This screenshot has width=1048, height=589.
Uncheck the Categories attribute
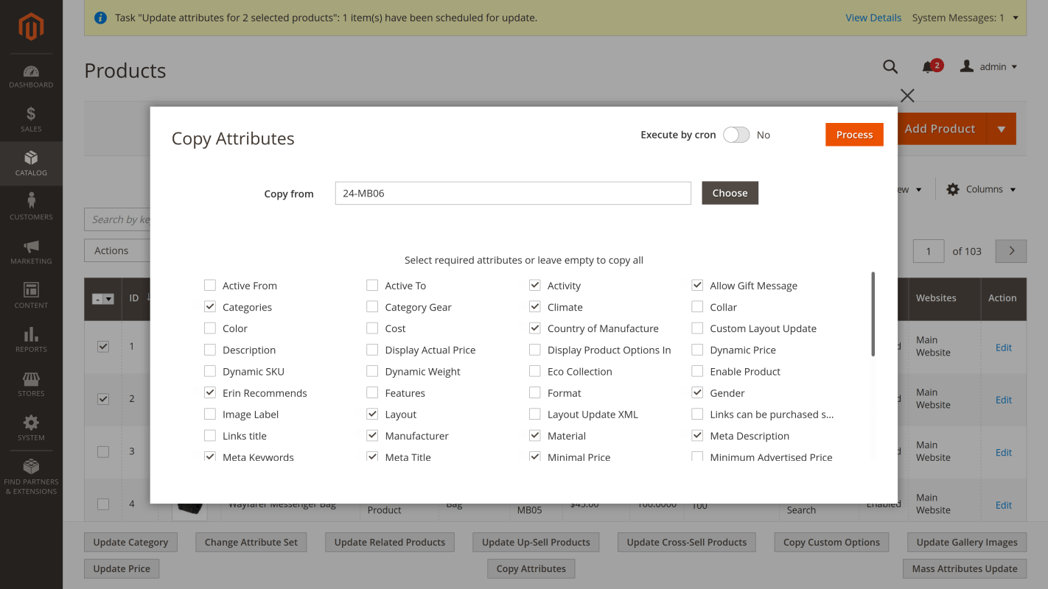210,306
